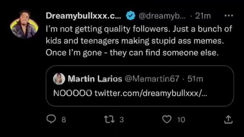Click the quoted tweet 51m timestamp
The width and height of the screenshot is (244, 137).
(195, 79)
